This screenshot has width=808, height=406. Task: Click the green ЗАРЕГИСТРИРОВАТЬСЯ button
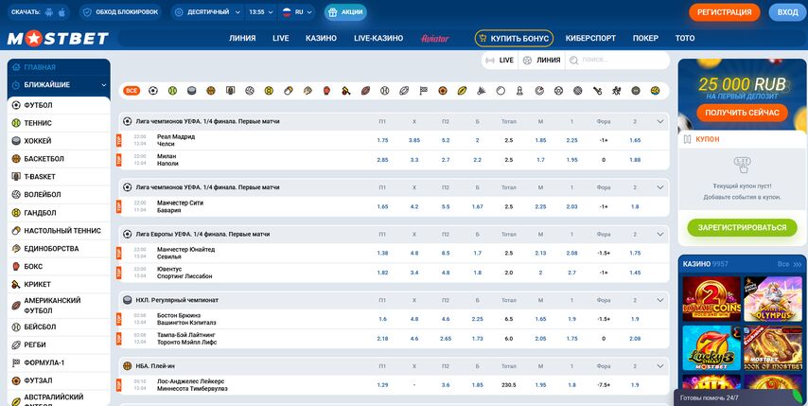[x=742, y=227]
